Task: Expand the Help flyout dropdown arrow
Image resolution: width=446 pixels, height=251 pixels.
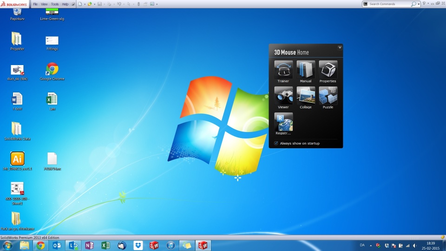Action: point(428,4)
